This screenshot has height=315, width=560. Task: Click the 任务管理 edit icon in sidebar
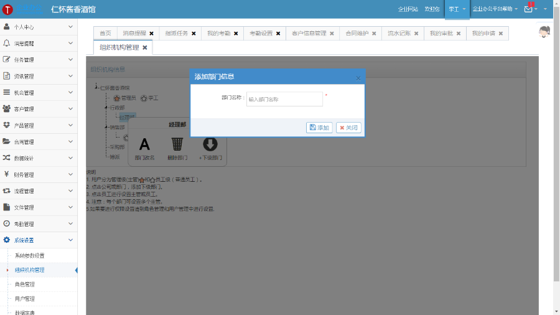(x=6, y=60)
